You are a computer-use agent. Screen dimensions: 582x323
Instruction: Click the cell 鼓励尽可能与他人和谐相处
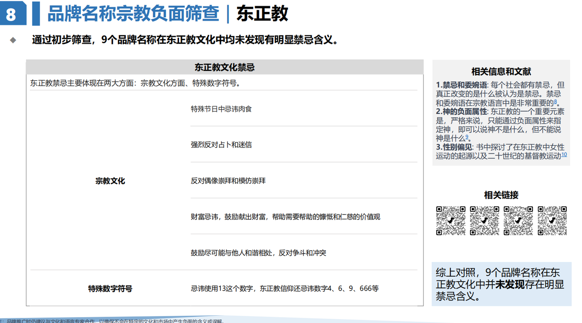click(x=258, y=253)
